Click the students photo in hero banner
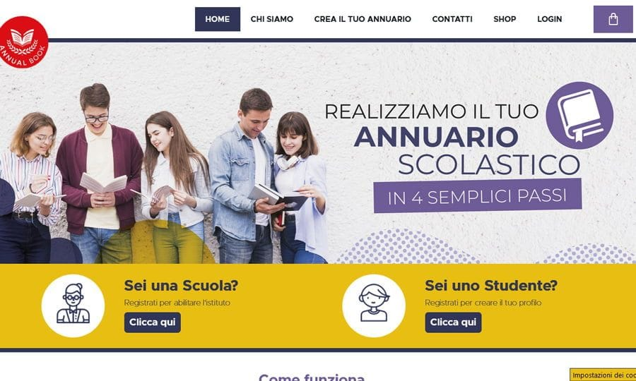 (x=164, y=174)
